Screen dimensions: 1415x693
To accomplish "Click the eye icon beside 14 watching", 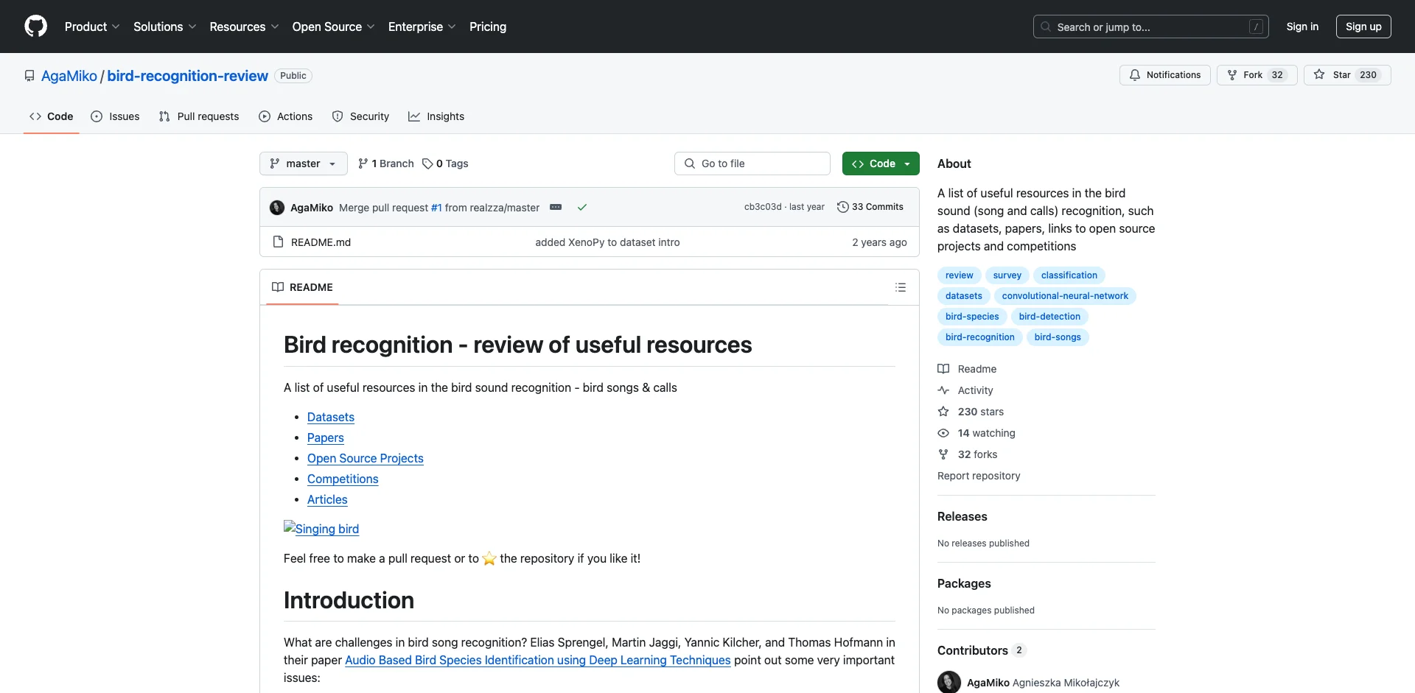I will 943,433.
